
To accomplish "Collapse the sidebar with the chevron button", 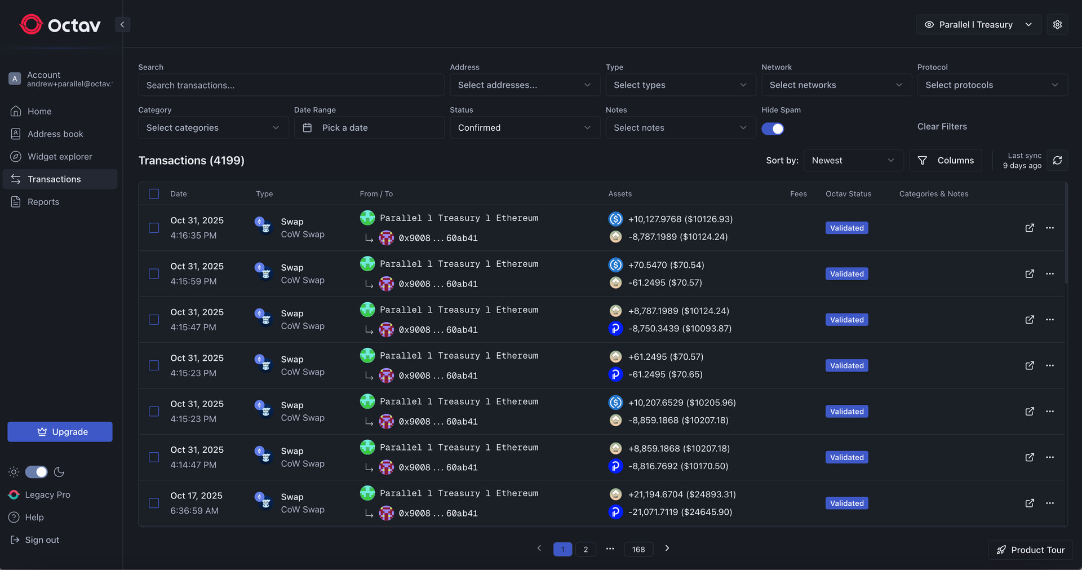I will click(x=122, y=25).
